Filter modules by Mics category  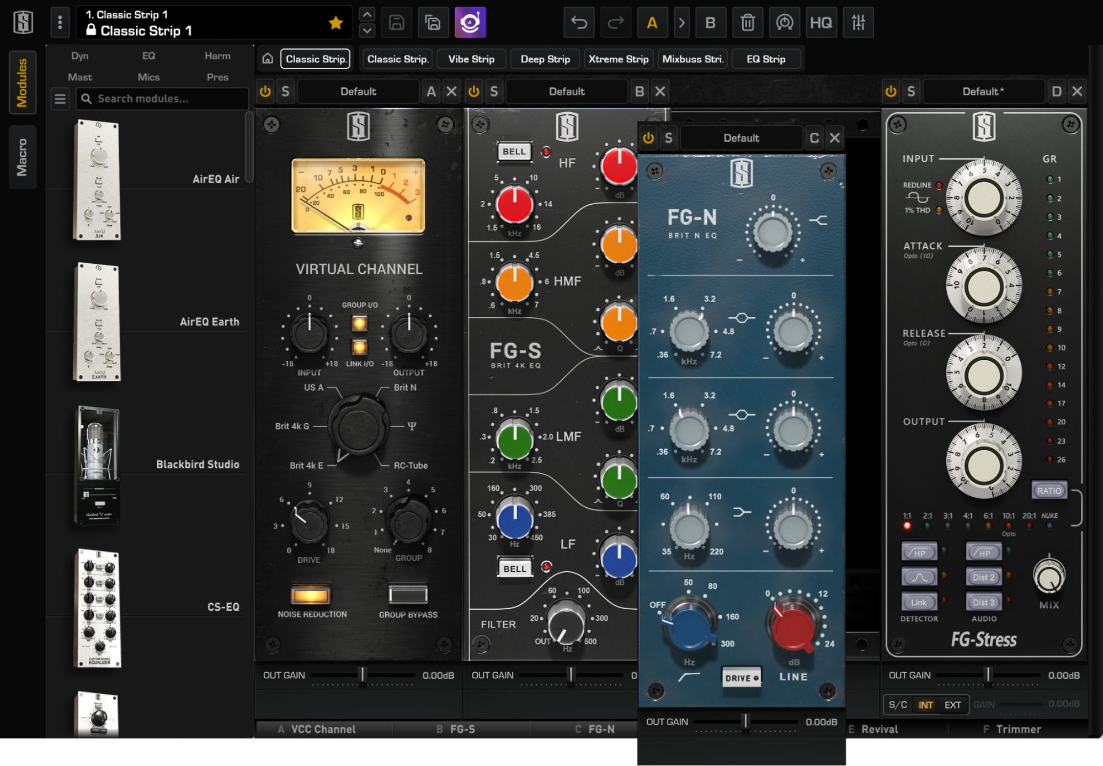coord(148,77)
